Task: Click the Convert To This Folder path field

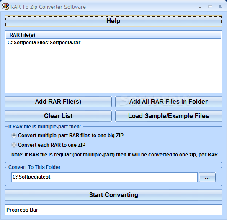Action: coord(104,177)
